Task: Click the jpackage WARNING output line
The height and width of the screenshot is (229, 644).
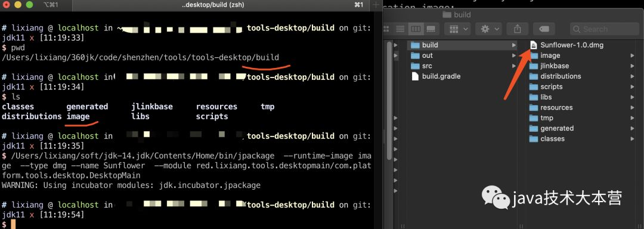Action: click(x=131, y=185)
